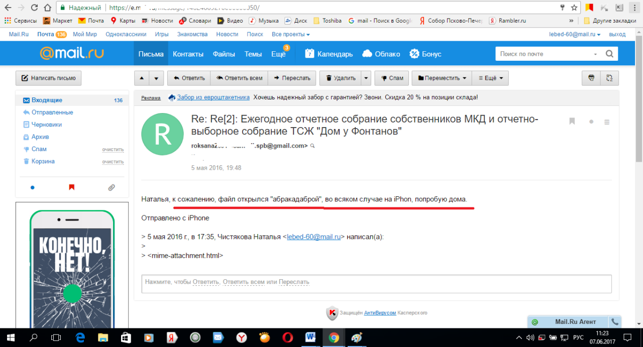Switch to the Файлы tab
The height and width of the screenshot is (347, 643).
click(x=224, y=54)
